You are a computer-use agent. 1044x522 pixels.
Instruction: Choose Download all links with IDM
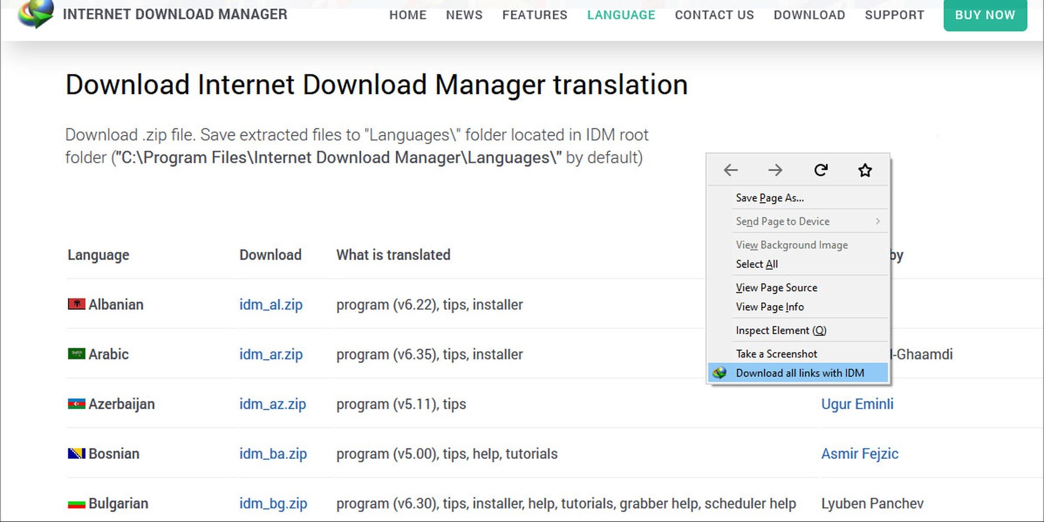(798, 373)
